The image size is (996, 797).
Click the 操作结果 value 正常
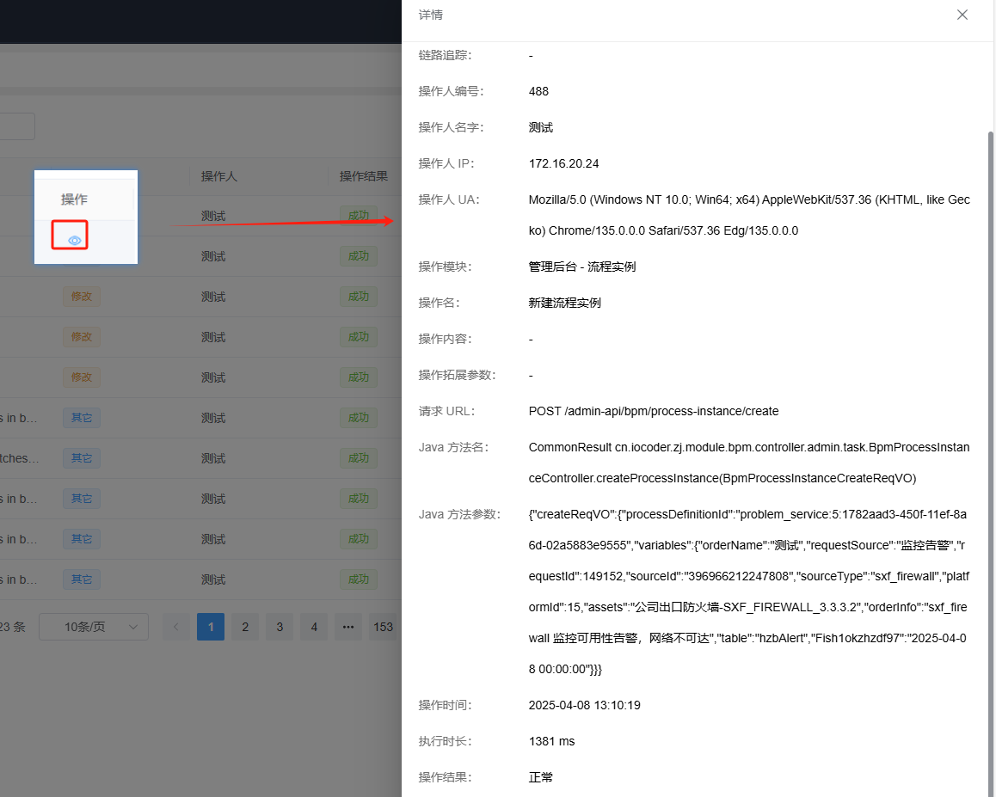pos(540,777)
